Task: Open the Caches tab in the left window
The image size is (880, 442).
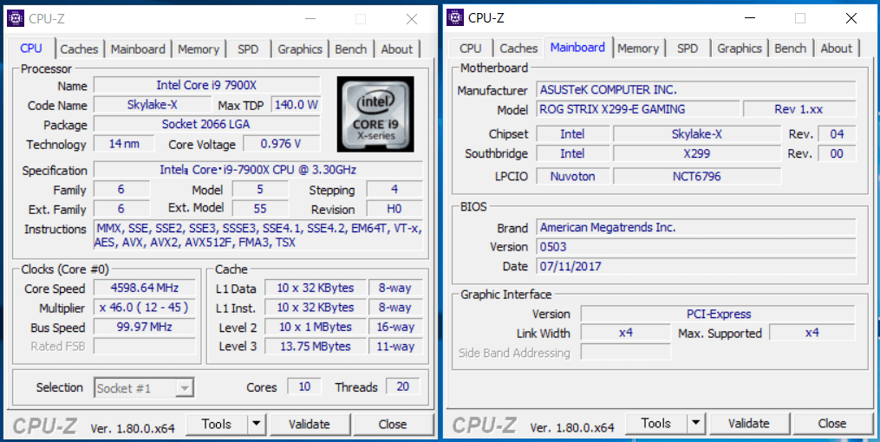Action: (x=79, y=49)
